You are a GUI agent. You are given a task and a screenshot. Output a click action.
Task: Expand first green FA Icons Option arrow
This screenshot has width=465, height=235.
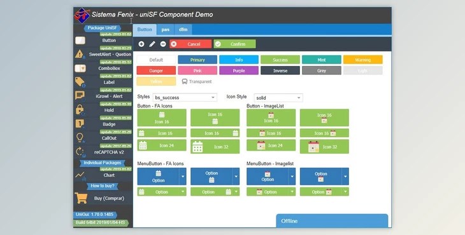pyautogui.click(x=183, y=192)
